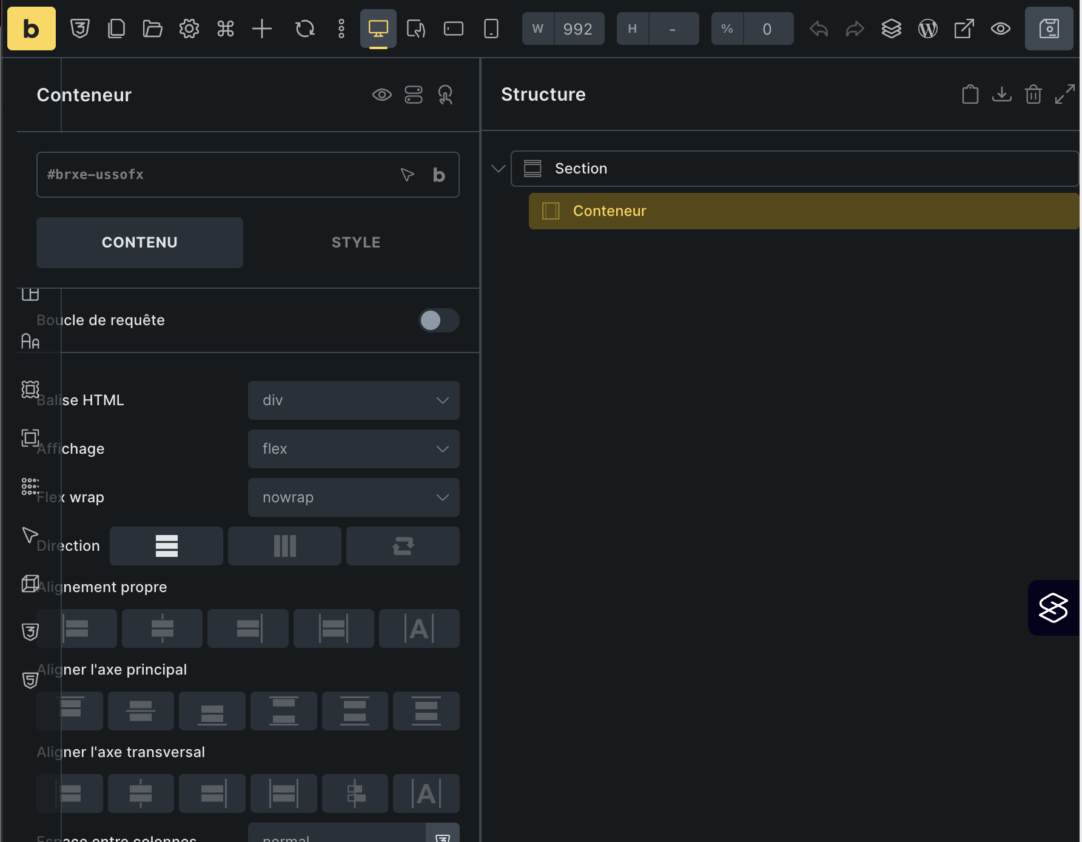1082x842 pixels.
Task: Open the Affichage flex dropdown
Action: (x=354, y=449)
